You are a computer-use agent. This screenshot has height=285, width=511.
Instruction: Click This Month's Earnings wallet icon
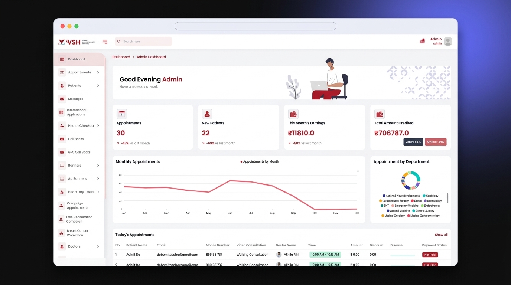(x=293, y=114)
